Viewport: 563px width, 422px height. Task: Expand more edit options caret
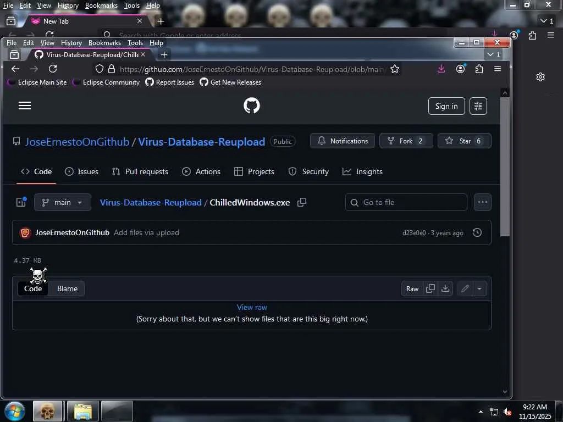coord(479,288)
